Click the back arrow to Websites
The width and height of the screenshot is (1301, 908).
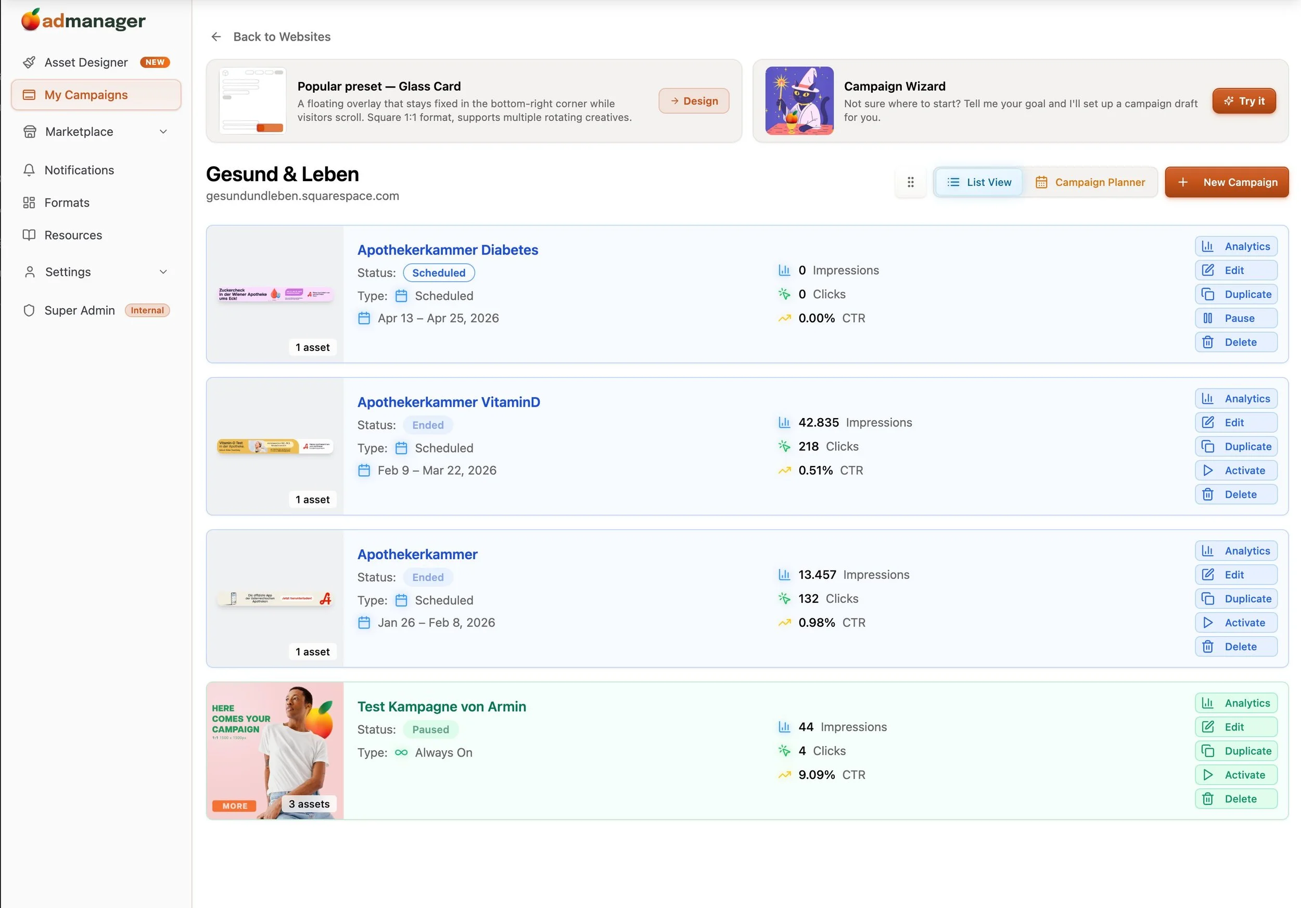[x=216, y=37]
